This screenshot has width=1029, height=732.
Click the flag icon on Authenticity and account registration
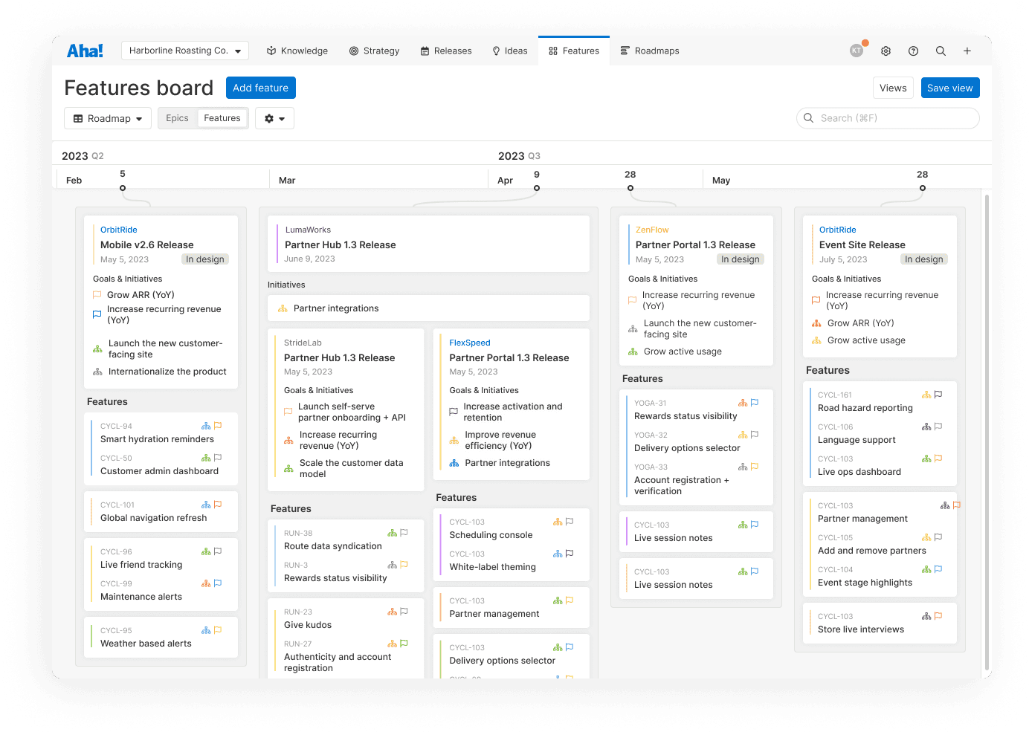(404, 644)
